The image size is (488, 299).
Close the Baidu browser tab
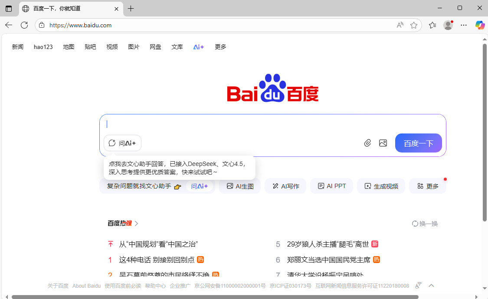click(x=116, y=9)
